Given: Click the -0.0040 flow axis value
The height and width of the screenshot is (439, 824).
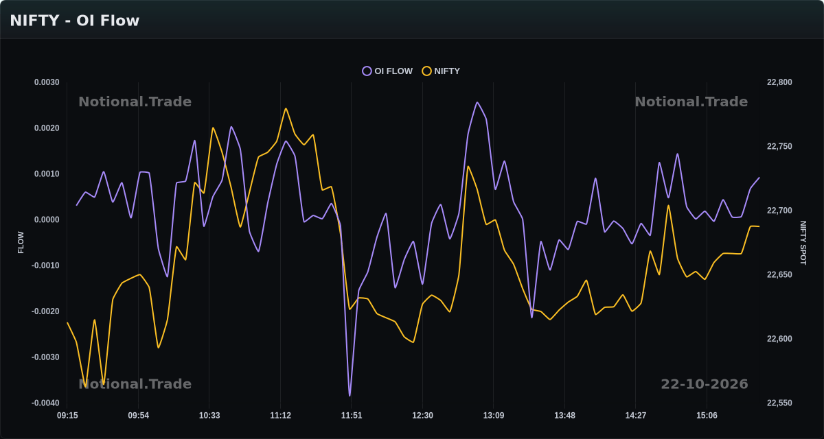Looking at the screenshot, I should (45, 403).
